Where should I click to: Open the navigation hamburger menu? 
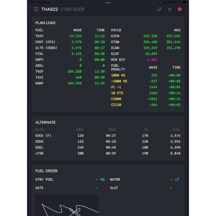point(36,9)
